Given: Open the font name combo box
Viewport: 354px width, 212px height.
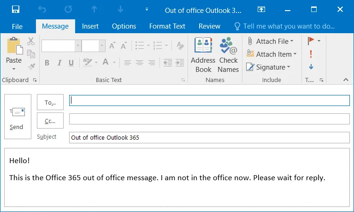Looking at the screenshot, I should pyautogui.click(x=78, y=46).
